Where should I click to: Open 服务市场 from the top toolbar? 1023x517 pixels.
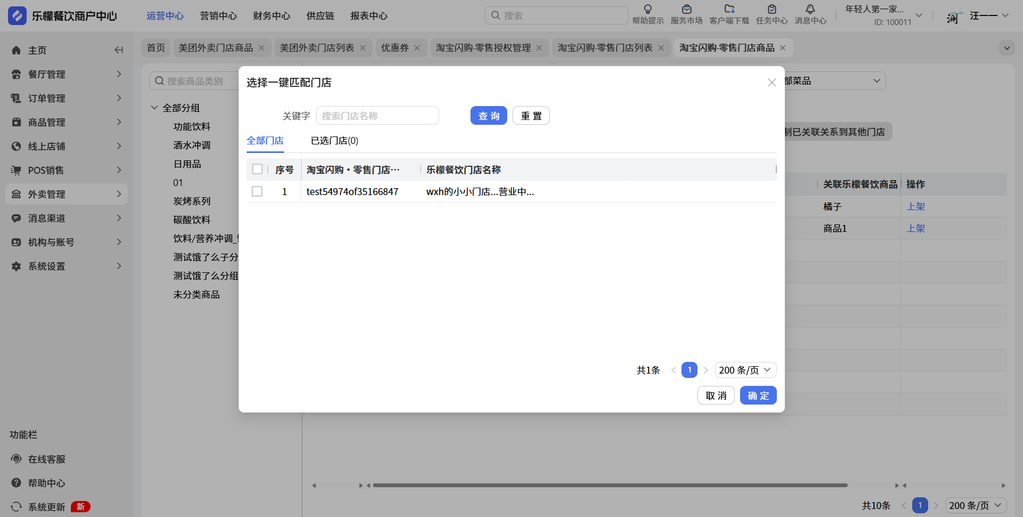[x=686, y=10]
